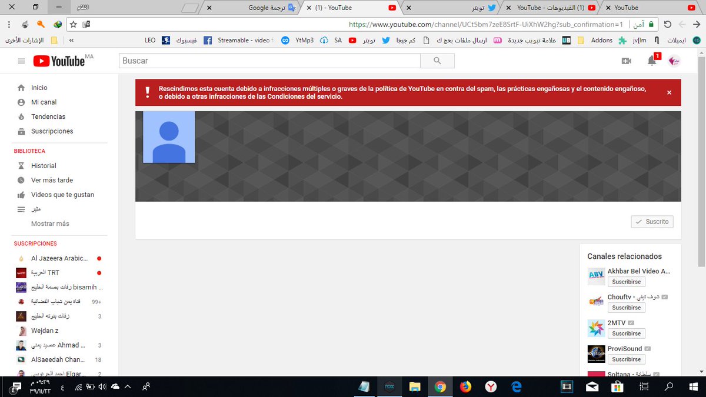Open the LEO bookmark

[158, 41]
